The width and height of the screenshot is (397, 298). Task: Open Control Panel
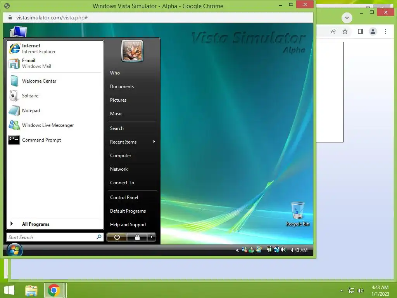point(124,198)
